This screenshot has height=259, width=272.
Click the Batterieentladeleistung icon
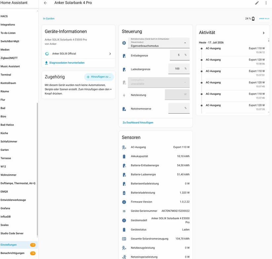124,184
